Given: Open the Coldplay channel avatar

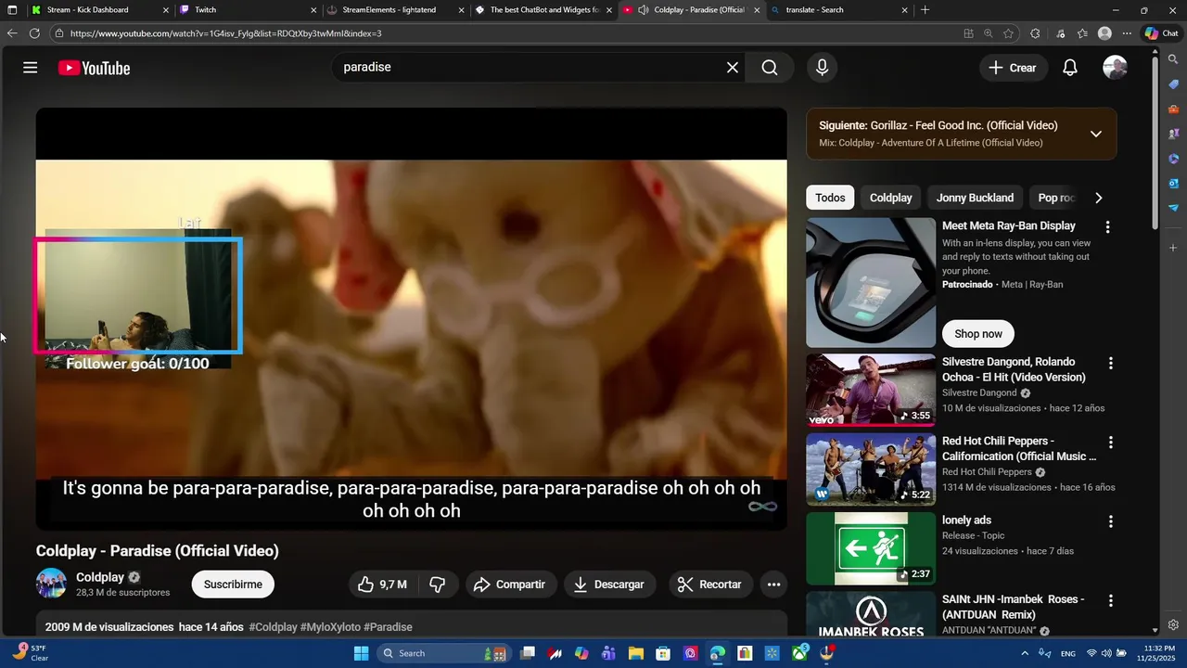Looking at the screenshot, I should click(x=51, y=584).
